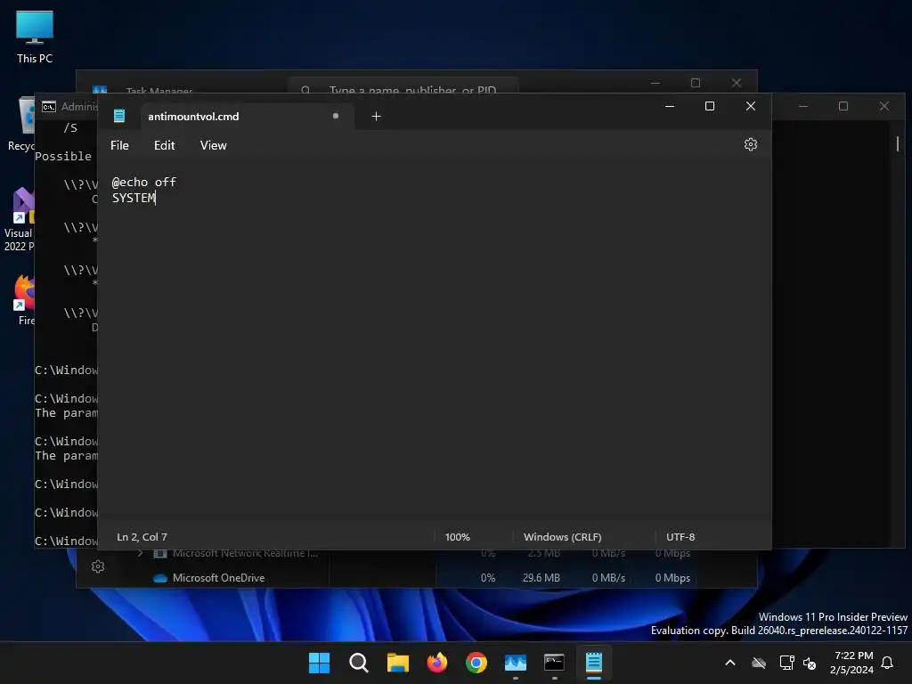912x684 pixels.
Task: Open the network tray icon
Action: tap(786, 663)
